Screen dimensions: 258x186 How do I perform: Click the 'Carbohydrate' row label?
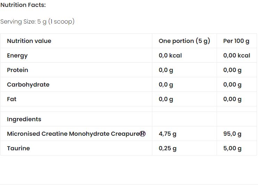(28, 85)
